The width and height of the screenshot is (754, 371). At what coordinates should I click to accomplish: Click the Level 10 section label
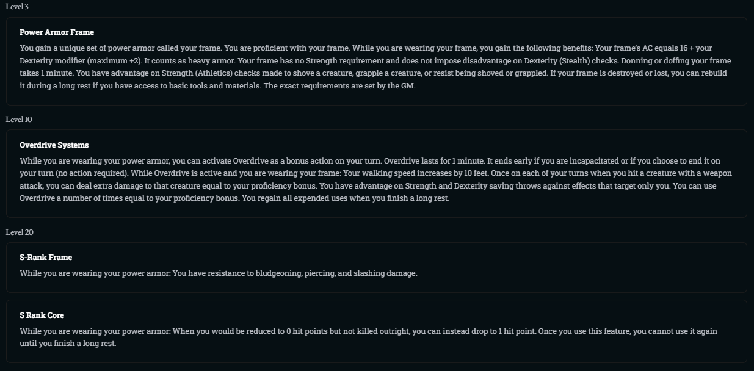pos(19,120)
